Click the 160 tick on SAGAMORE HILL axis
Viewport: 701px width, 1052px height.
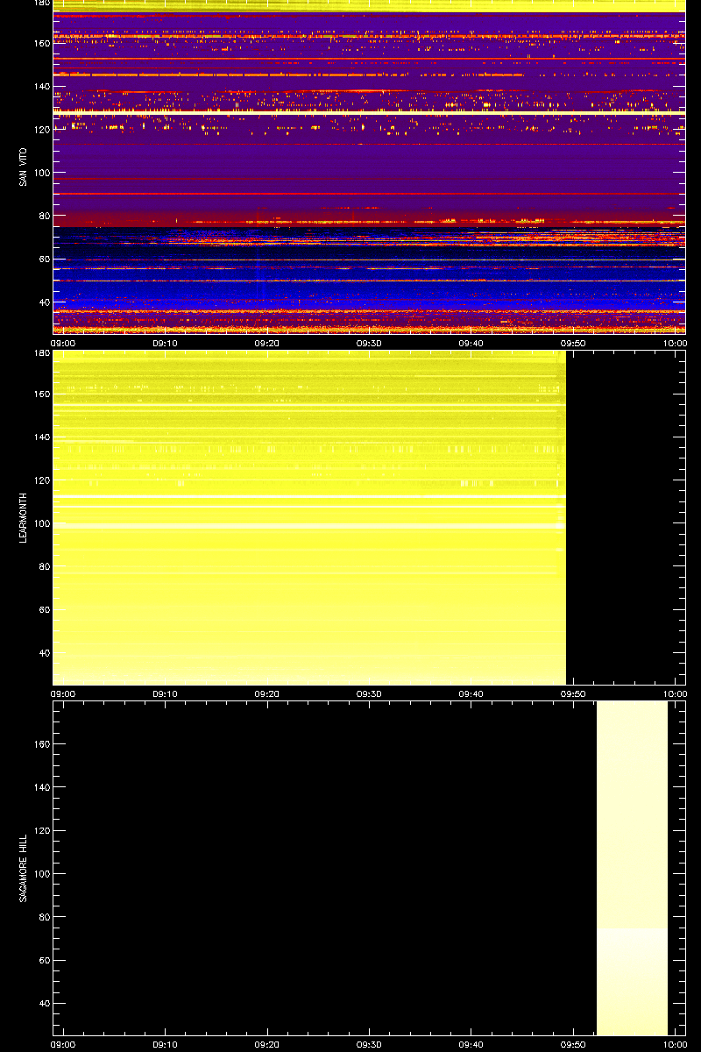tap(43, 744)
